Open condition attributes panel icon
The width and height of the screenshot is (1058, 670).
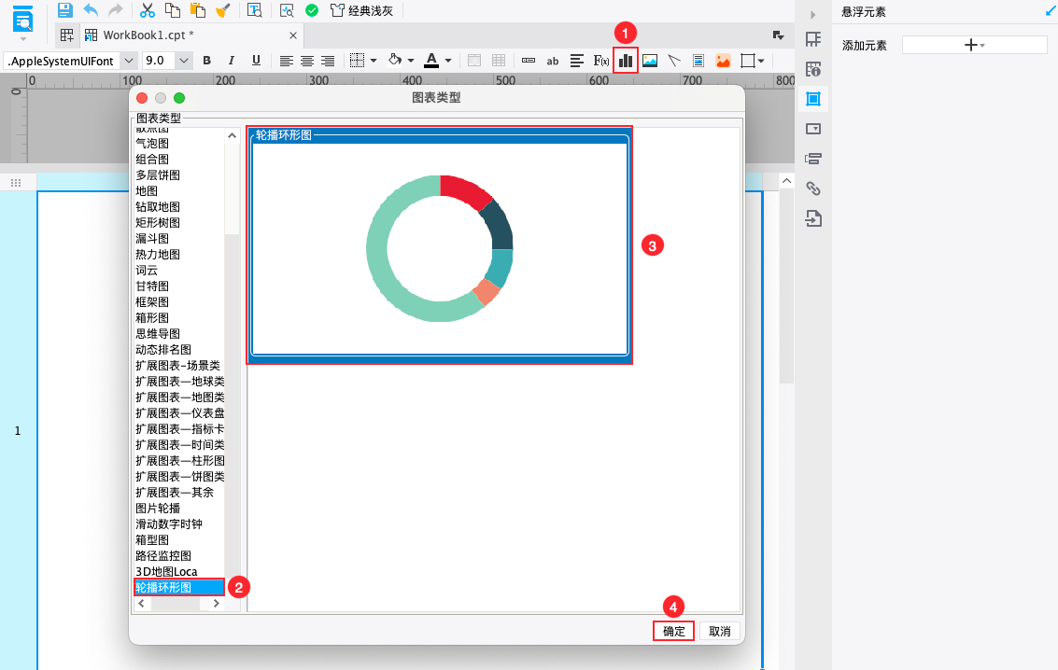pos(813,159)
